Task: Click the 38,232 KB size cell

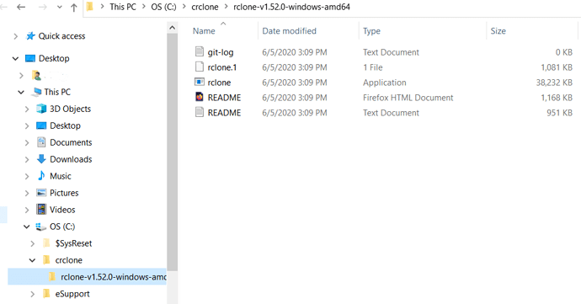Action: 554,83
